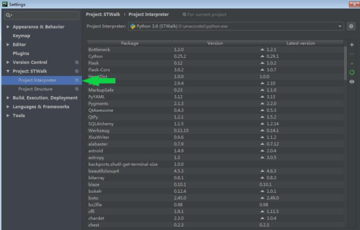This screenshot has height=230, width=360.
Task: Click copy icon beside Project Interpreter
Action: [77, 80]
